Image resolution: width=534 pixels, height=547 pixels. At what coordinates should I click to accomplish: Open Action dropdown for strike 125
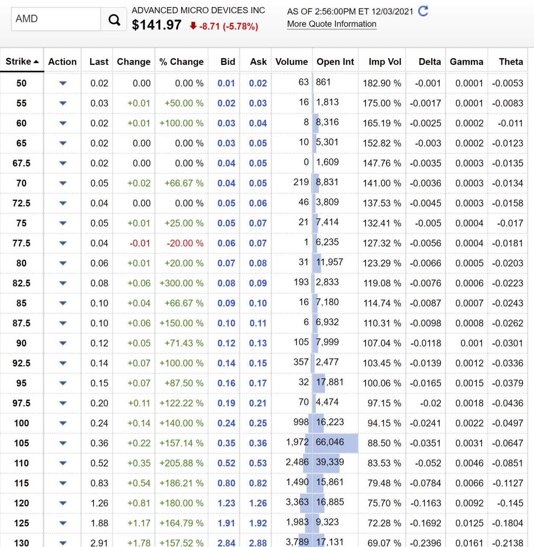coord(63,523)
